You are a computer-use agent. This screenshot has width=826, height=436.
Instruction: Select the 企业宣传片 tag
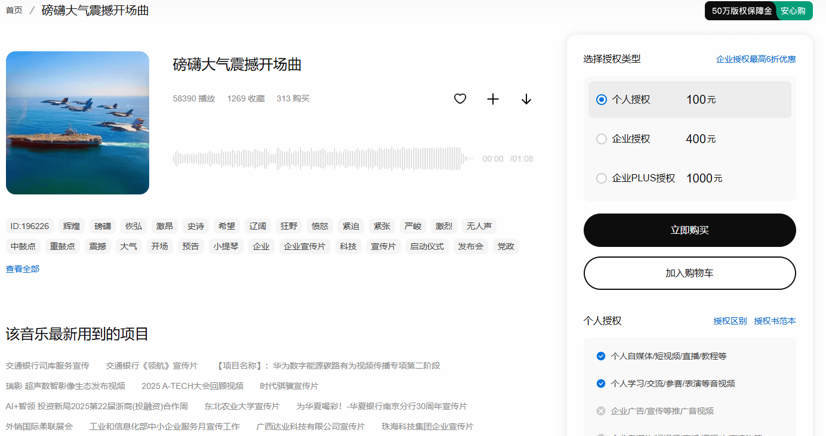[x=304, y=246]
